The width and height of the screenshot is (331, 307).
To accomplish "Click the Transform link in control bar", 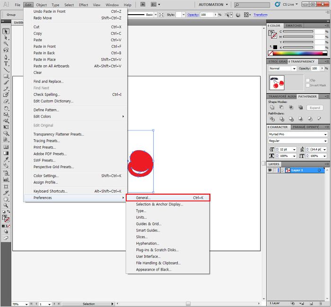I will point(261,15).
